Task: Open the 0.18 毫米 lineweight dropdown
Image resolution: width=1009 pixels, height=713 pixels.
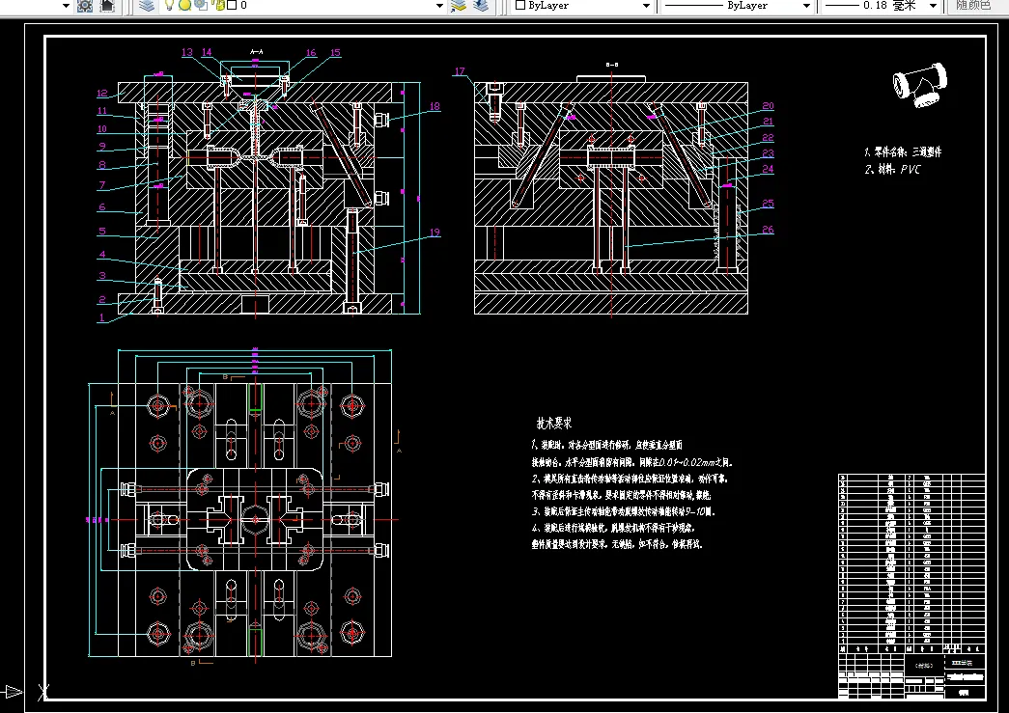Action: point(932,6)
